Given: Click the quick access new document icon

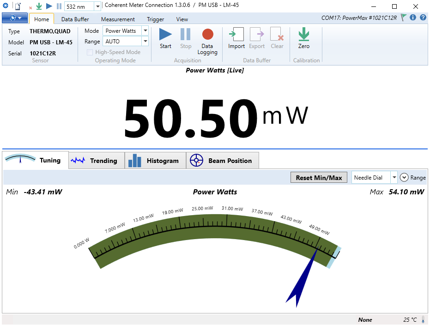Looking at the screenshot, I should 18,6.
